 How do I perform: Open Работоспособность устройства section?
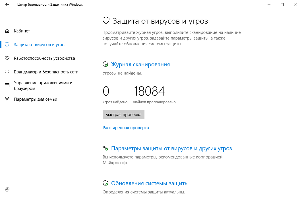[44, 58]
